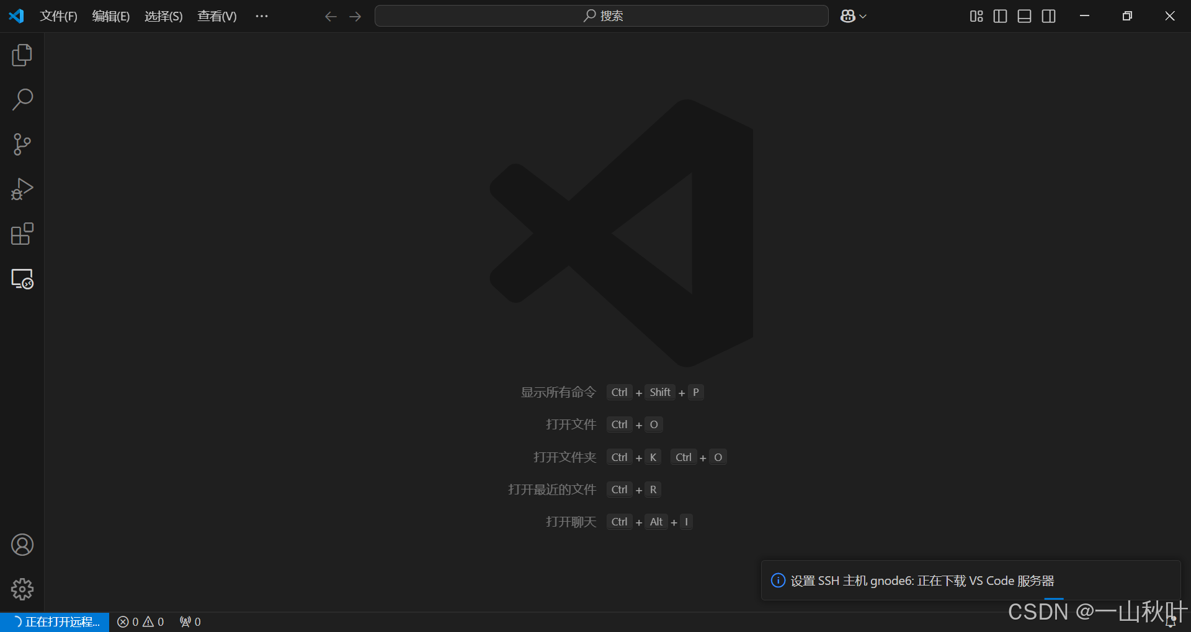Open the 查看(V) menu
This screenshot has height=632, width=1191.
click(217, 16)
